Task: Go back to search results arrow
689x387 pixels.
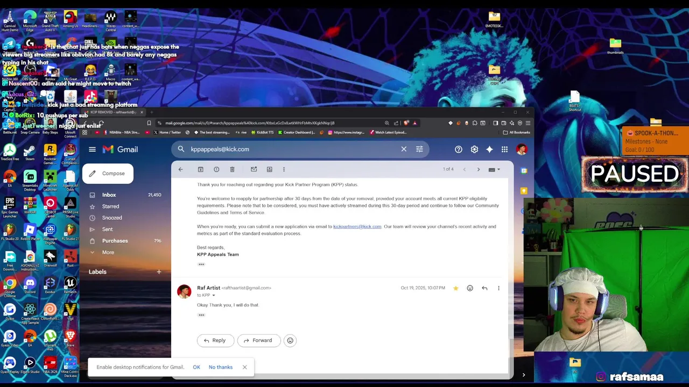Action: [x=181, y=169]
